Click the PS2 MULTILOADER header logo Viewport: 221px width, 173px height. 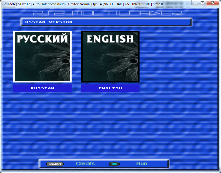[107, 13]
